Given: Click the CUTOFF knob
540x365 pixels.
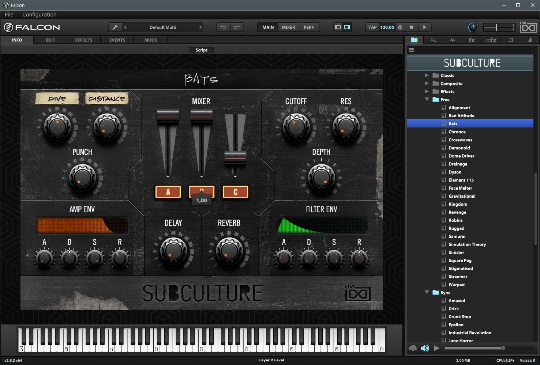Looking at the screenshot, I should pyautogui.click(x=296, y=126).
